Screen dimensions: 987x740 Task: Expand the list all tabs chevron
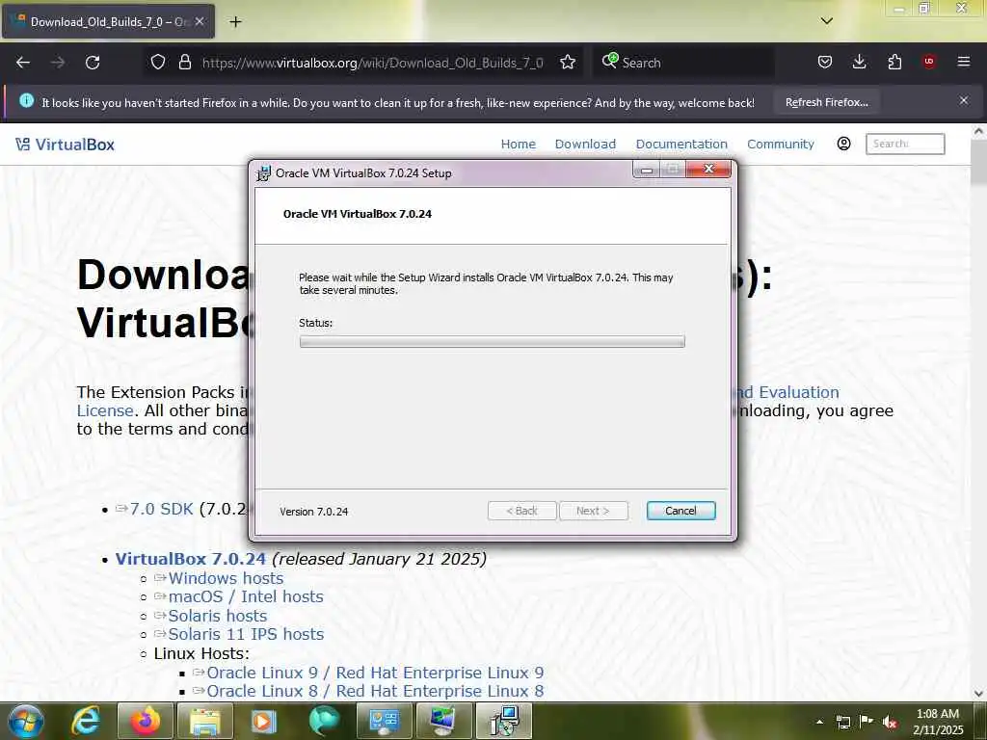coord(826,21)
